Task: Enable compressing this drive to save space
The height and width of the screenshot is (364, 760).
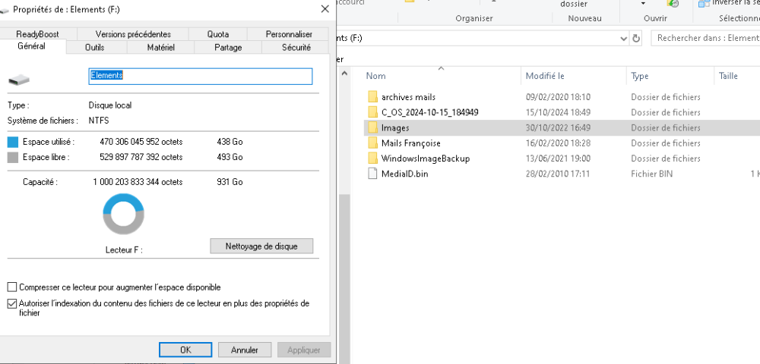Action: pyautogui.click(x=11, y=287)
